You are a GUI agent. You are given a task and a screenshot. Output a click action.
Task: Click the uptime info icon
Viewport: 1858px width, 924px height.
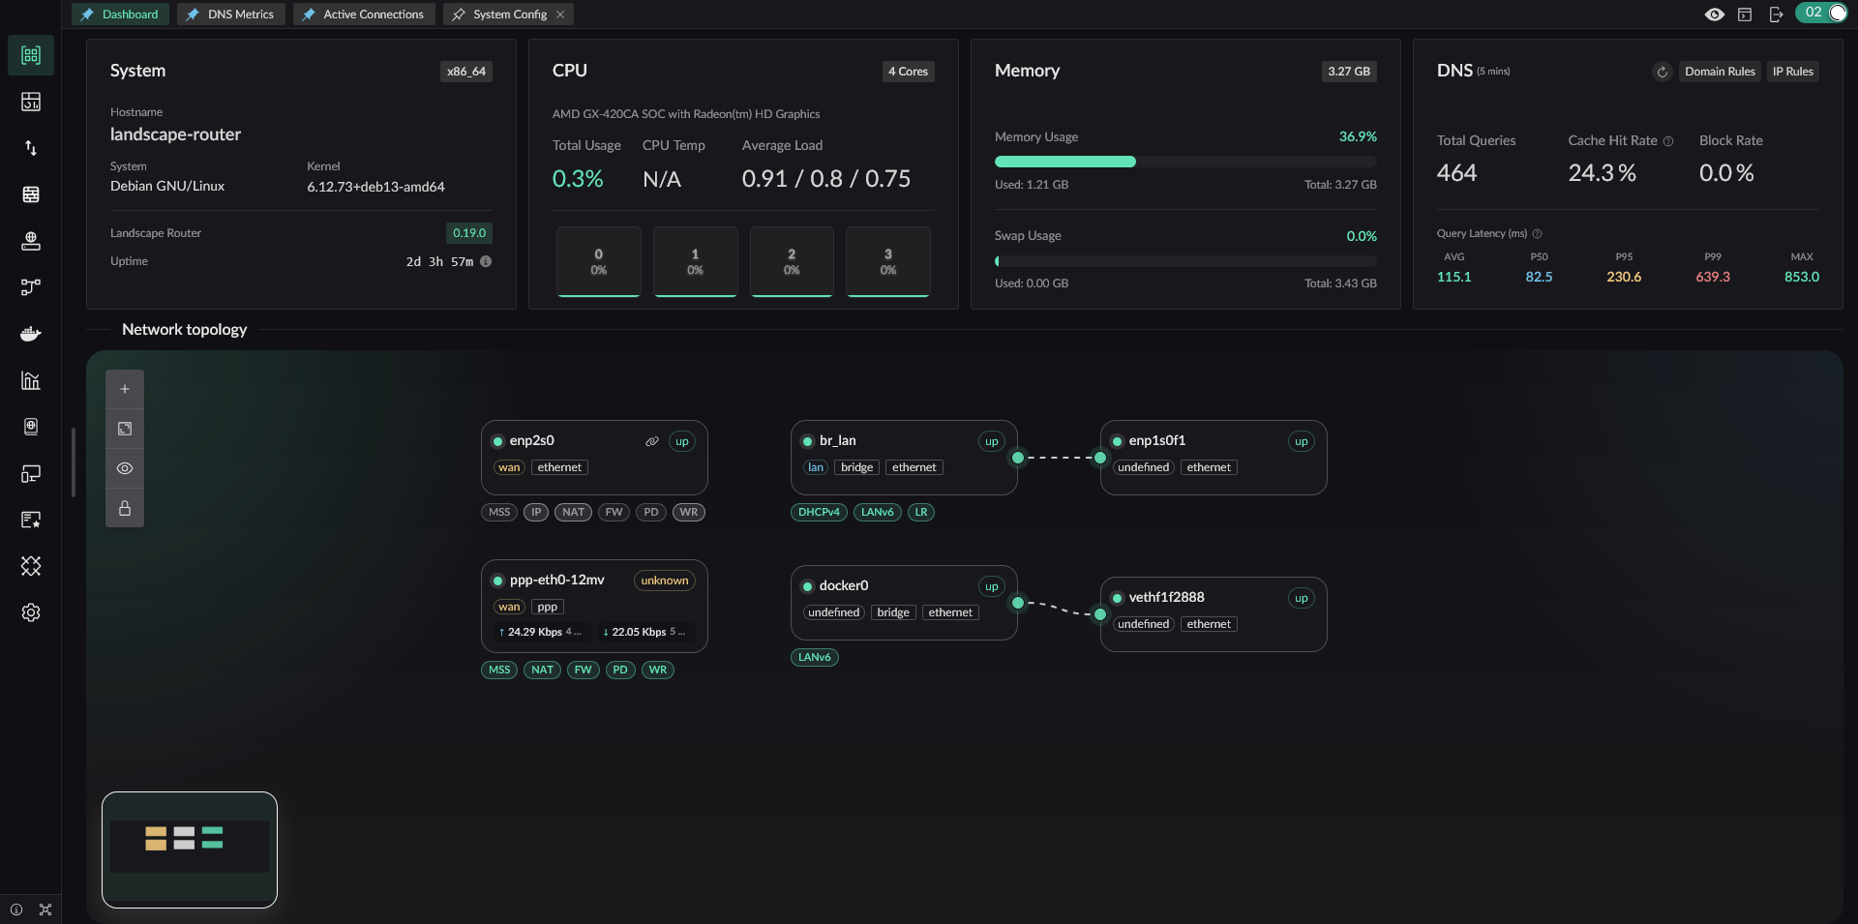(486, 261)
